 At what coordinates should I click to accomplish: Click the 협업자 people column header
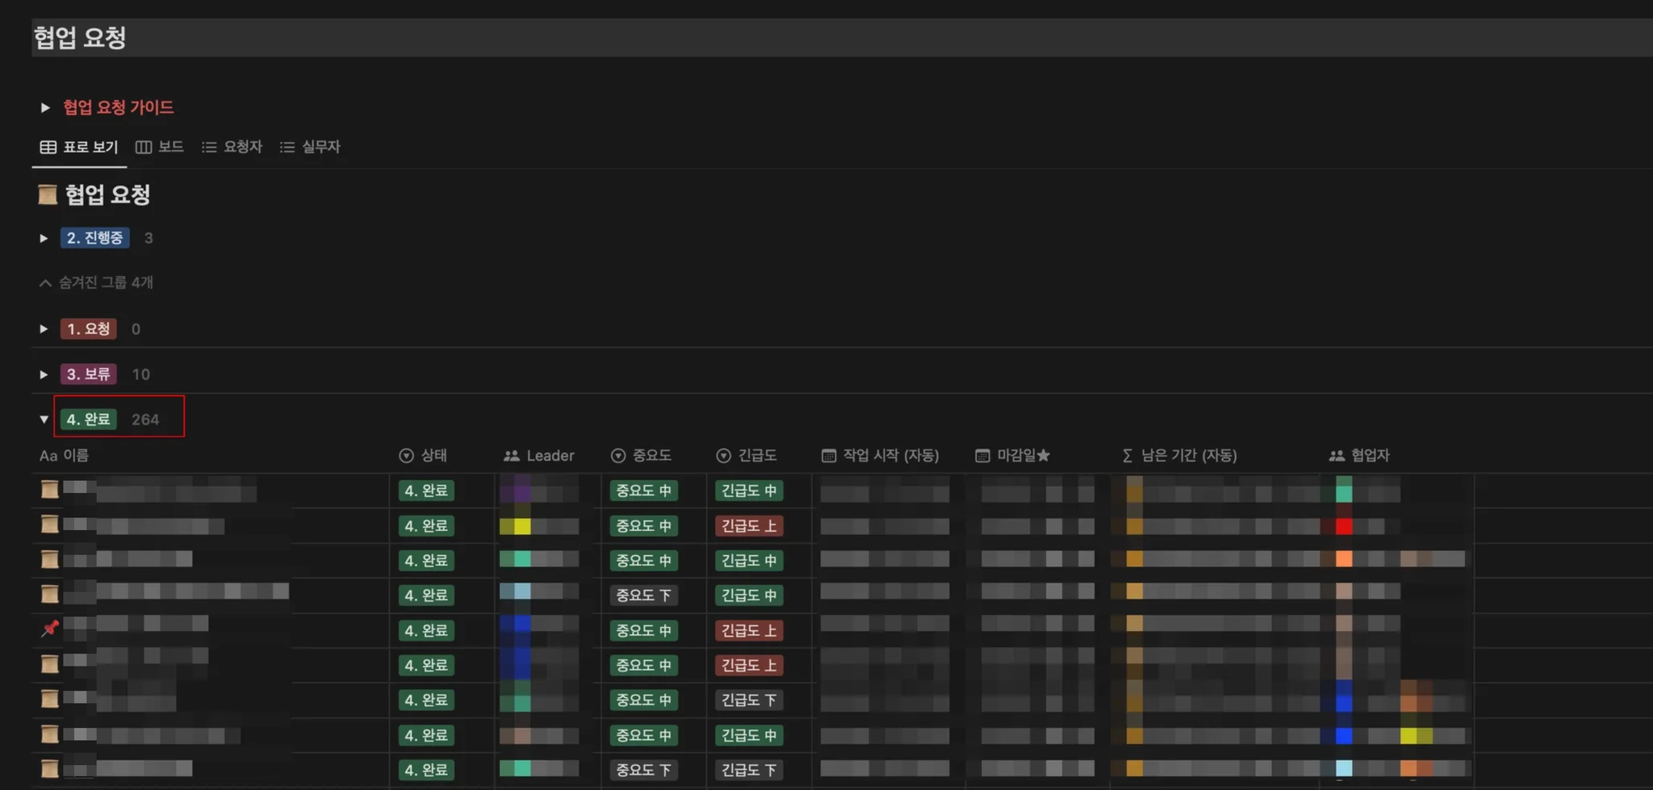1359,456
